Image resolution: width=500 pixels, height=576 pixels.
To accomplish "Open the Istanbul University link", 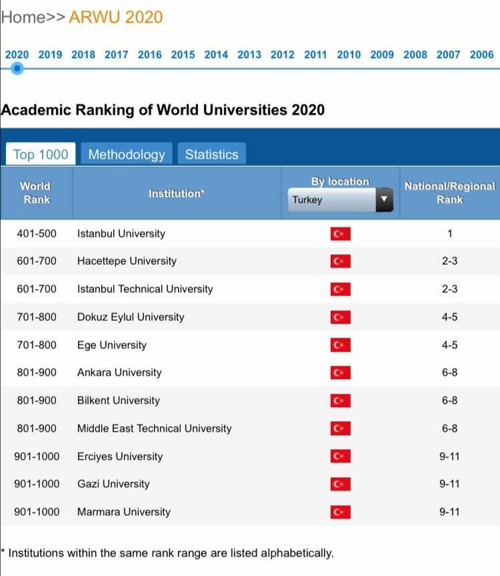I will pos(121,234).
